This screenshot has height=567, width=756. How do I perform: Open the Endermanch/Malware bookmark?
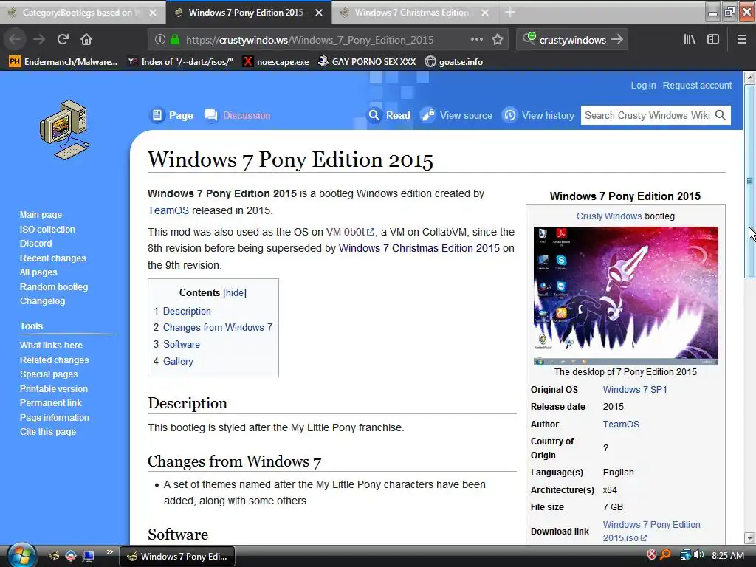[63, 62]
